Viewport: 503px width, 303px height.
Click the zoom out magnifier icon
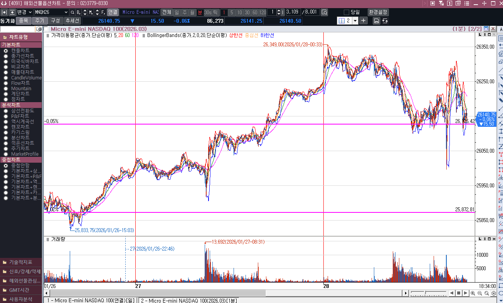point(480,293)
